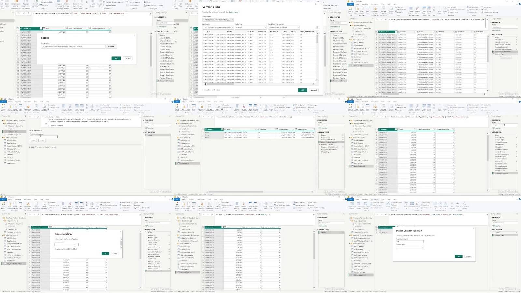This screenshot has height=293, width=521.
Task: Click the Folder path input field
Action: [x=73, y=47]
